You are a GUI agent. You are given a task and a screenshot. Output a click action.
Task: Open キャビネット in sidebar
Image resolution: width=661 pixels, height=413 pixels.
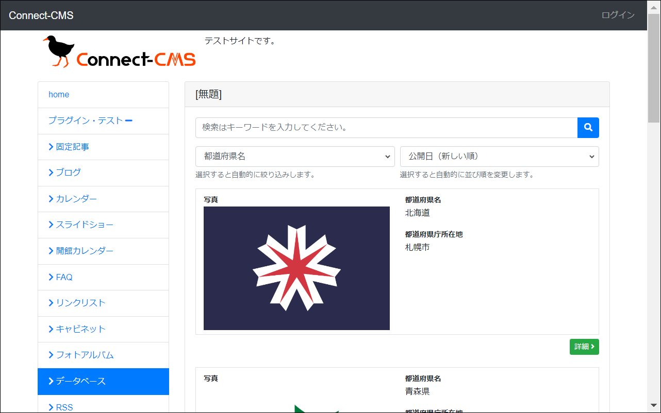[103, 330]
